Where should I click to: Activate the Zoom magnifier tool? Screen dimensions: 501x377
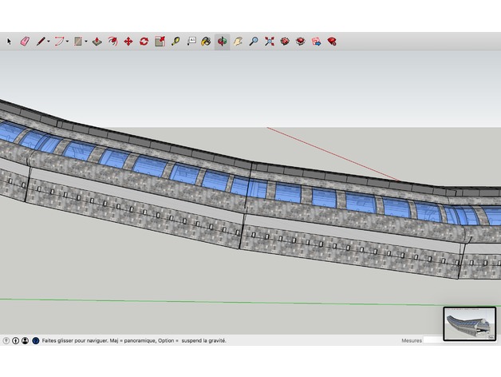coord(254,41)
